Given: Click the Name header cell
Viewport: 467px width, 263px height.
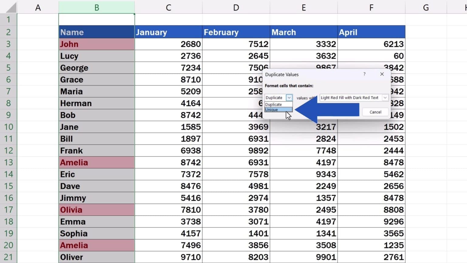Looking at the screenshot, I should coord(96,32).
